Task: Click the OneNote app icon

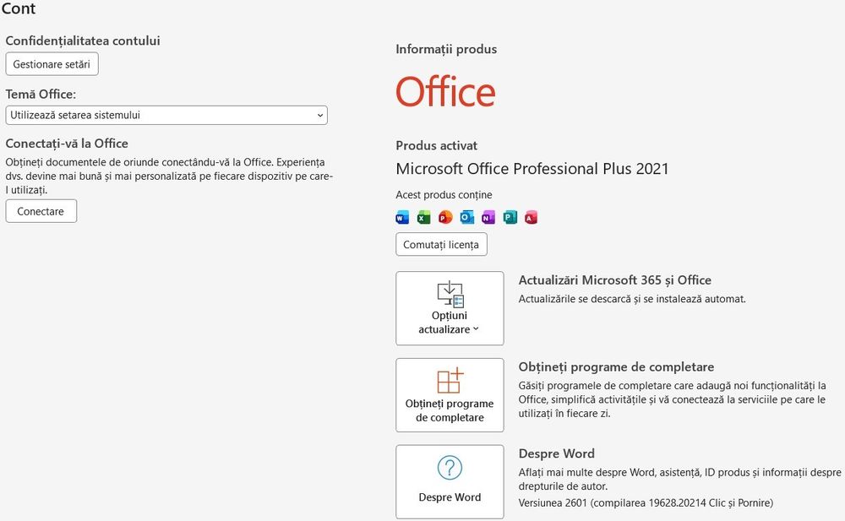Action: click(x=488, y=217)
